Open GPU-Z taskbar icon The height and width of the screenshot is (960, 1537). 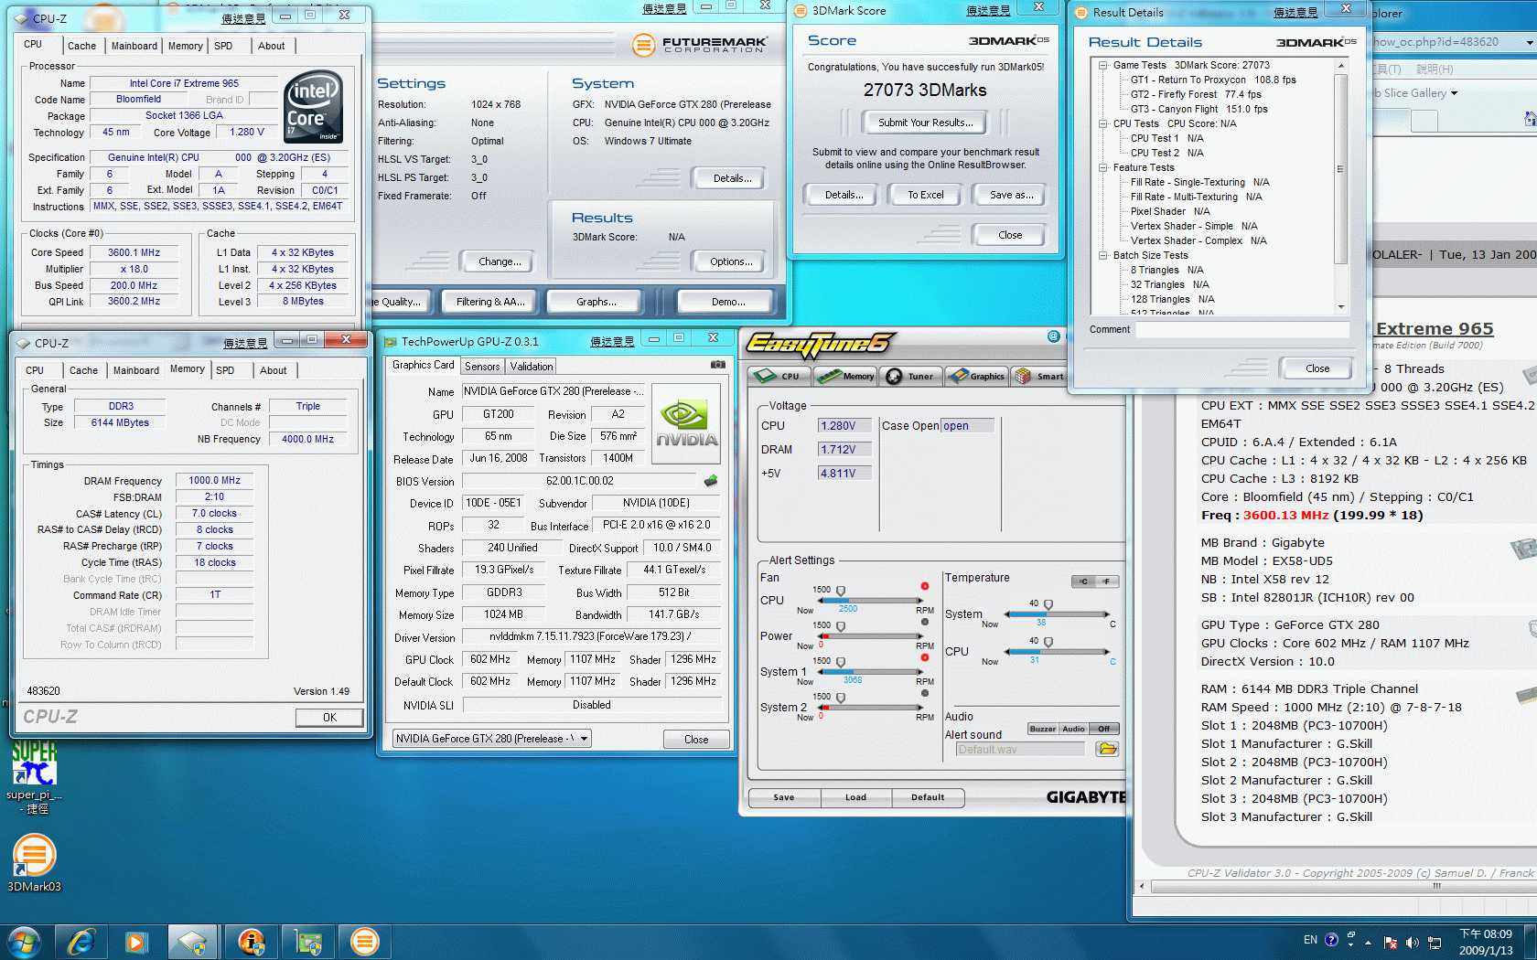point(308,941)
